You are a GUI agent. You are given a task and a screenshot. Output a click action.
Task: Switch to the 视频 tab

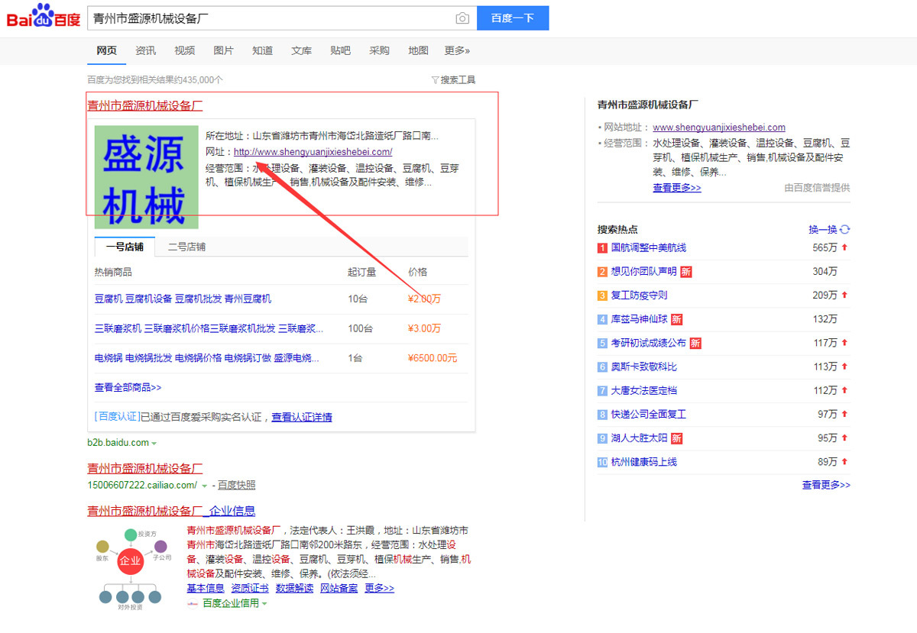(184, 50)
